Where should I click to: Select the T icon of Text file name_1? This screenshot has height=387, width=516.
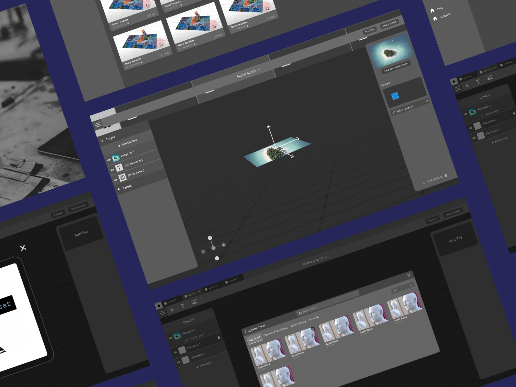tap(119, 167)
